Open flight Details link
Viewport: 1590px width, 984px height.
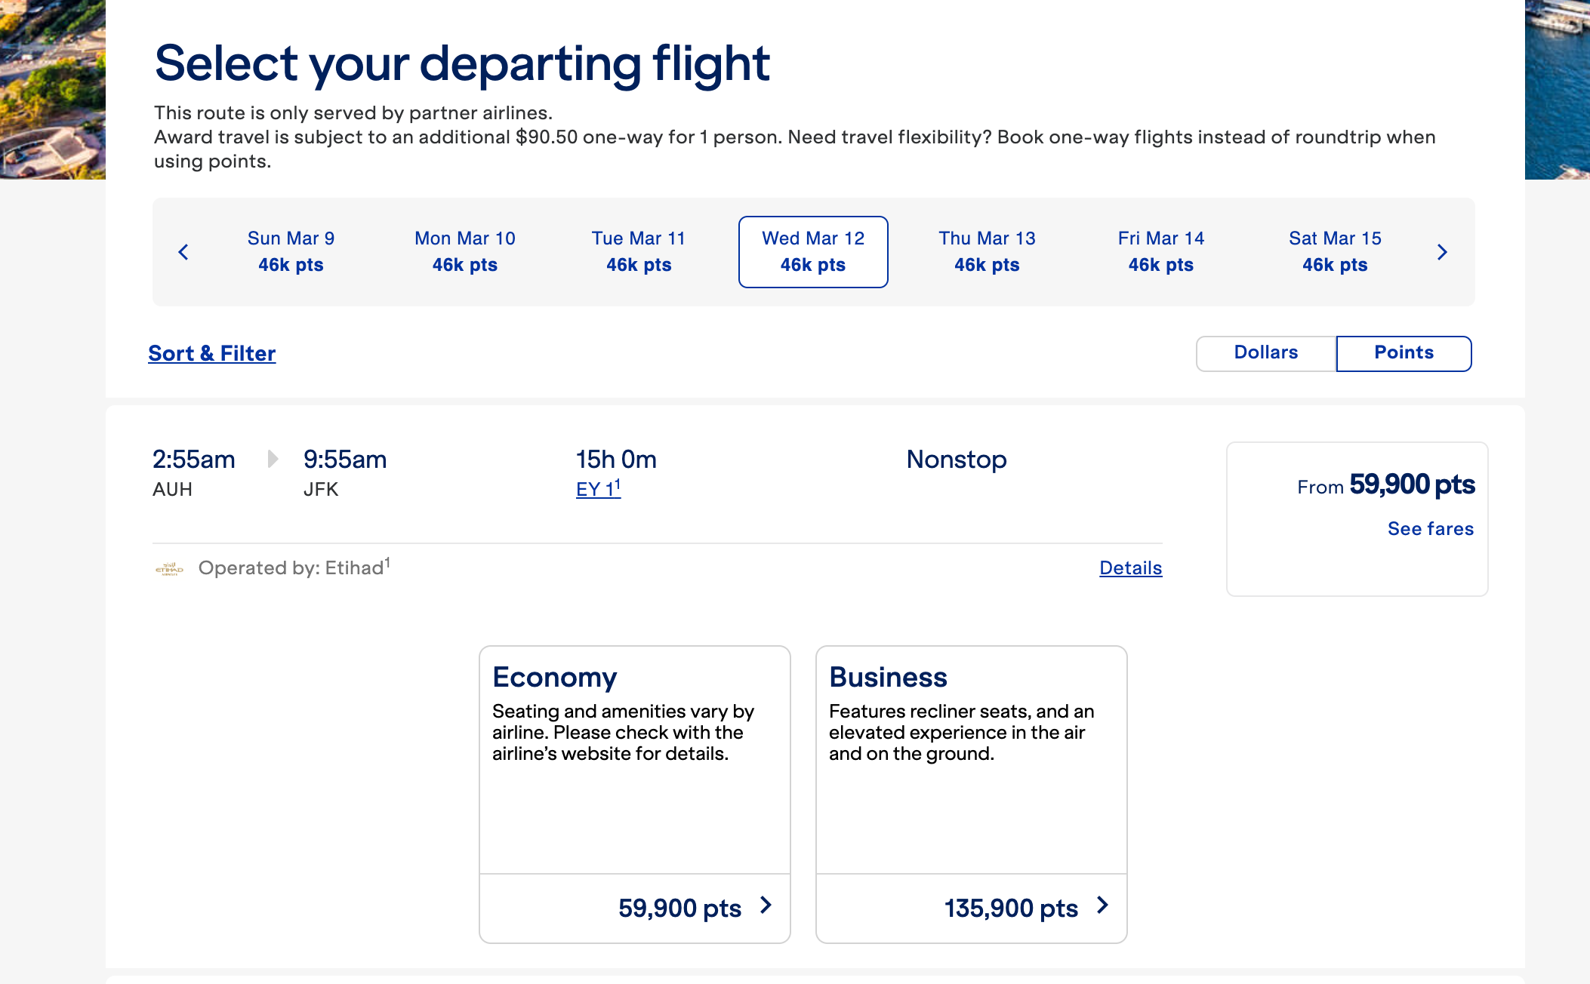[x=1130, y=568]
